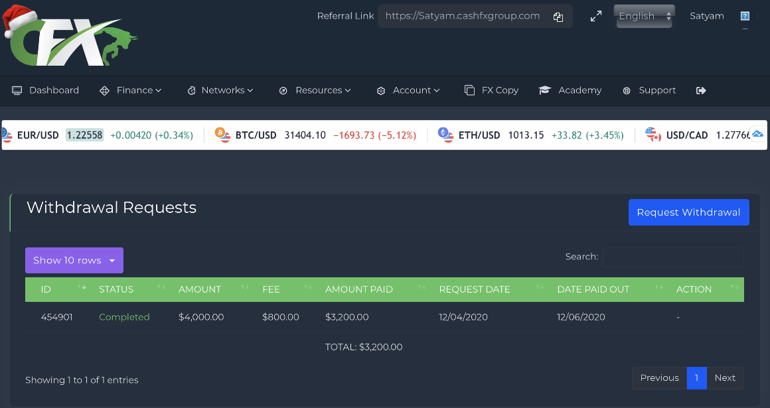Expand the Show 10 rows dropdown

pos(74,261)
